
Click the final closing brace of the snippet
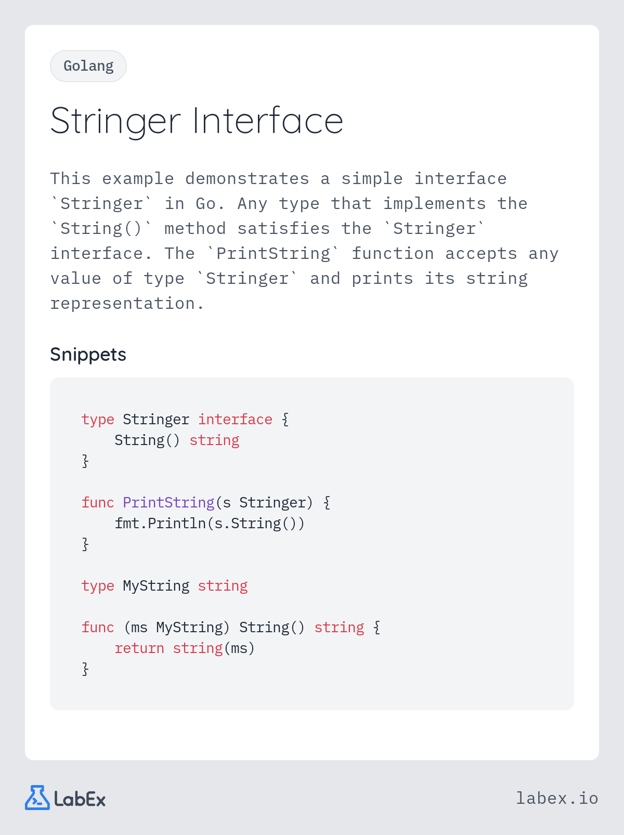85,669
